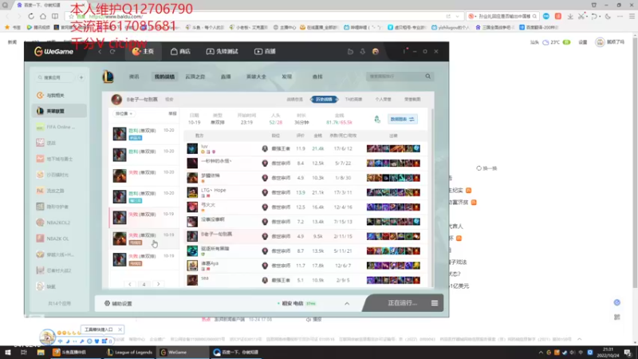The width and height of the screenshot is (638, 359).
Task: Select player row LTG丶Hope
Action: (x=306, y=192)
